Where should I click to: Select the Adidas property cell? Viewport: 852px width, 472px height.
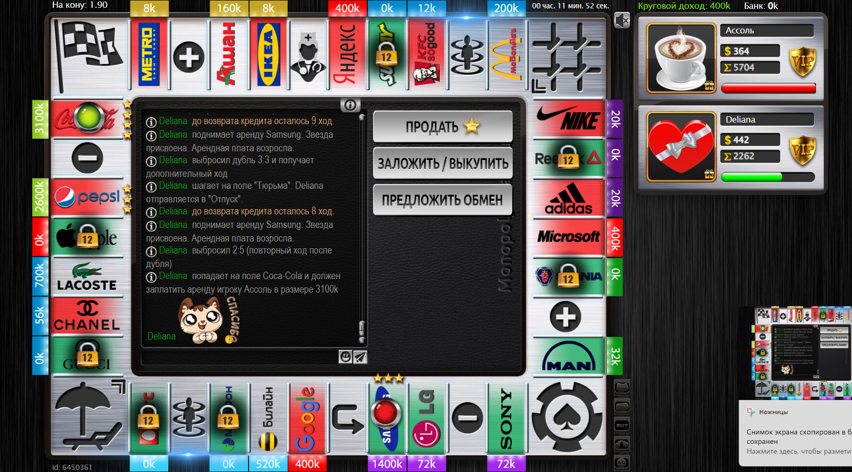coord(569,198)
